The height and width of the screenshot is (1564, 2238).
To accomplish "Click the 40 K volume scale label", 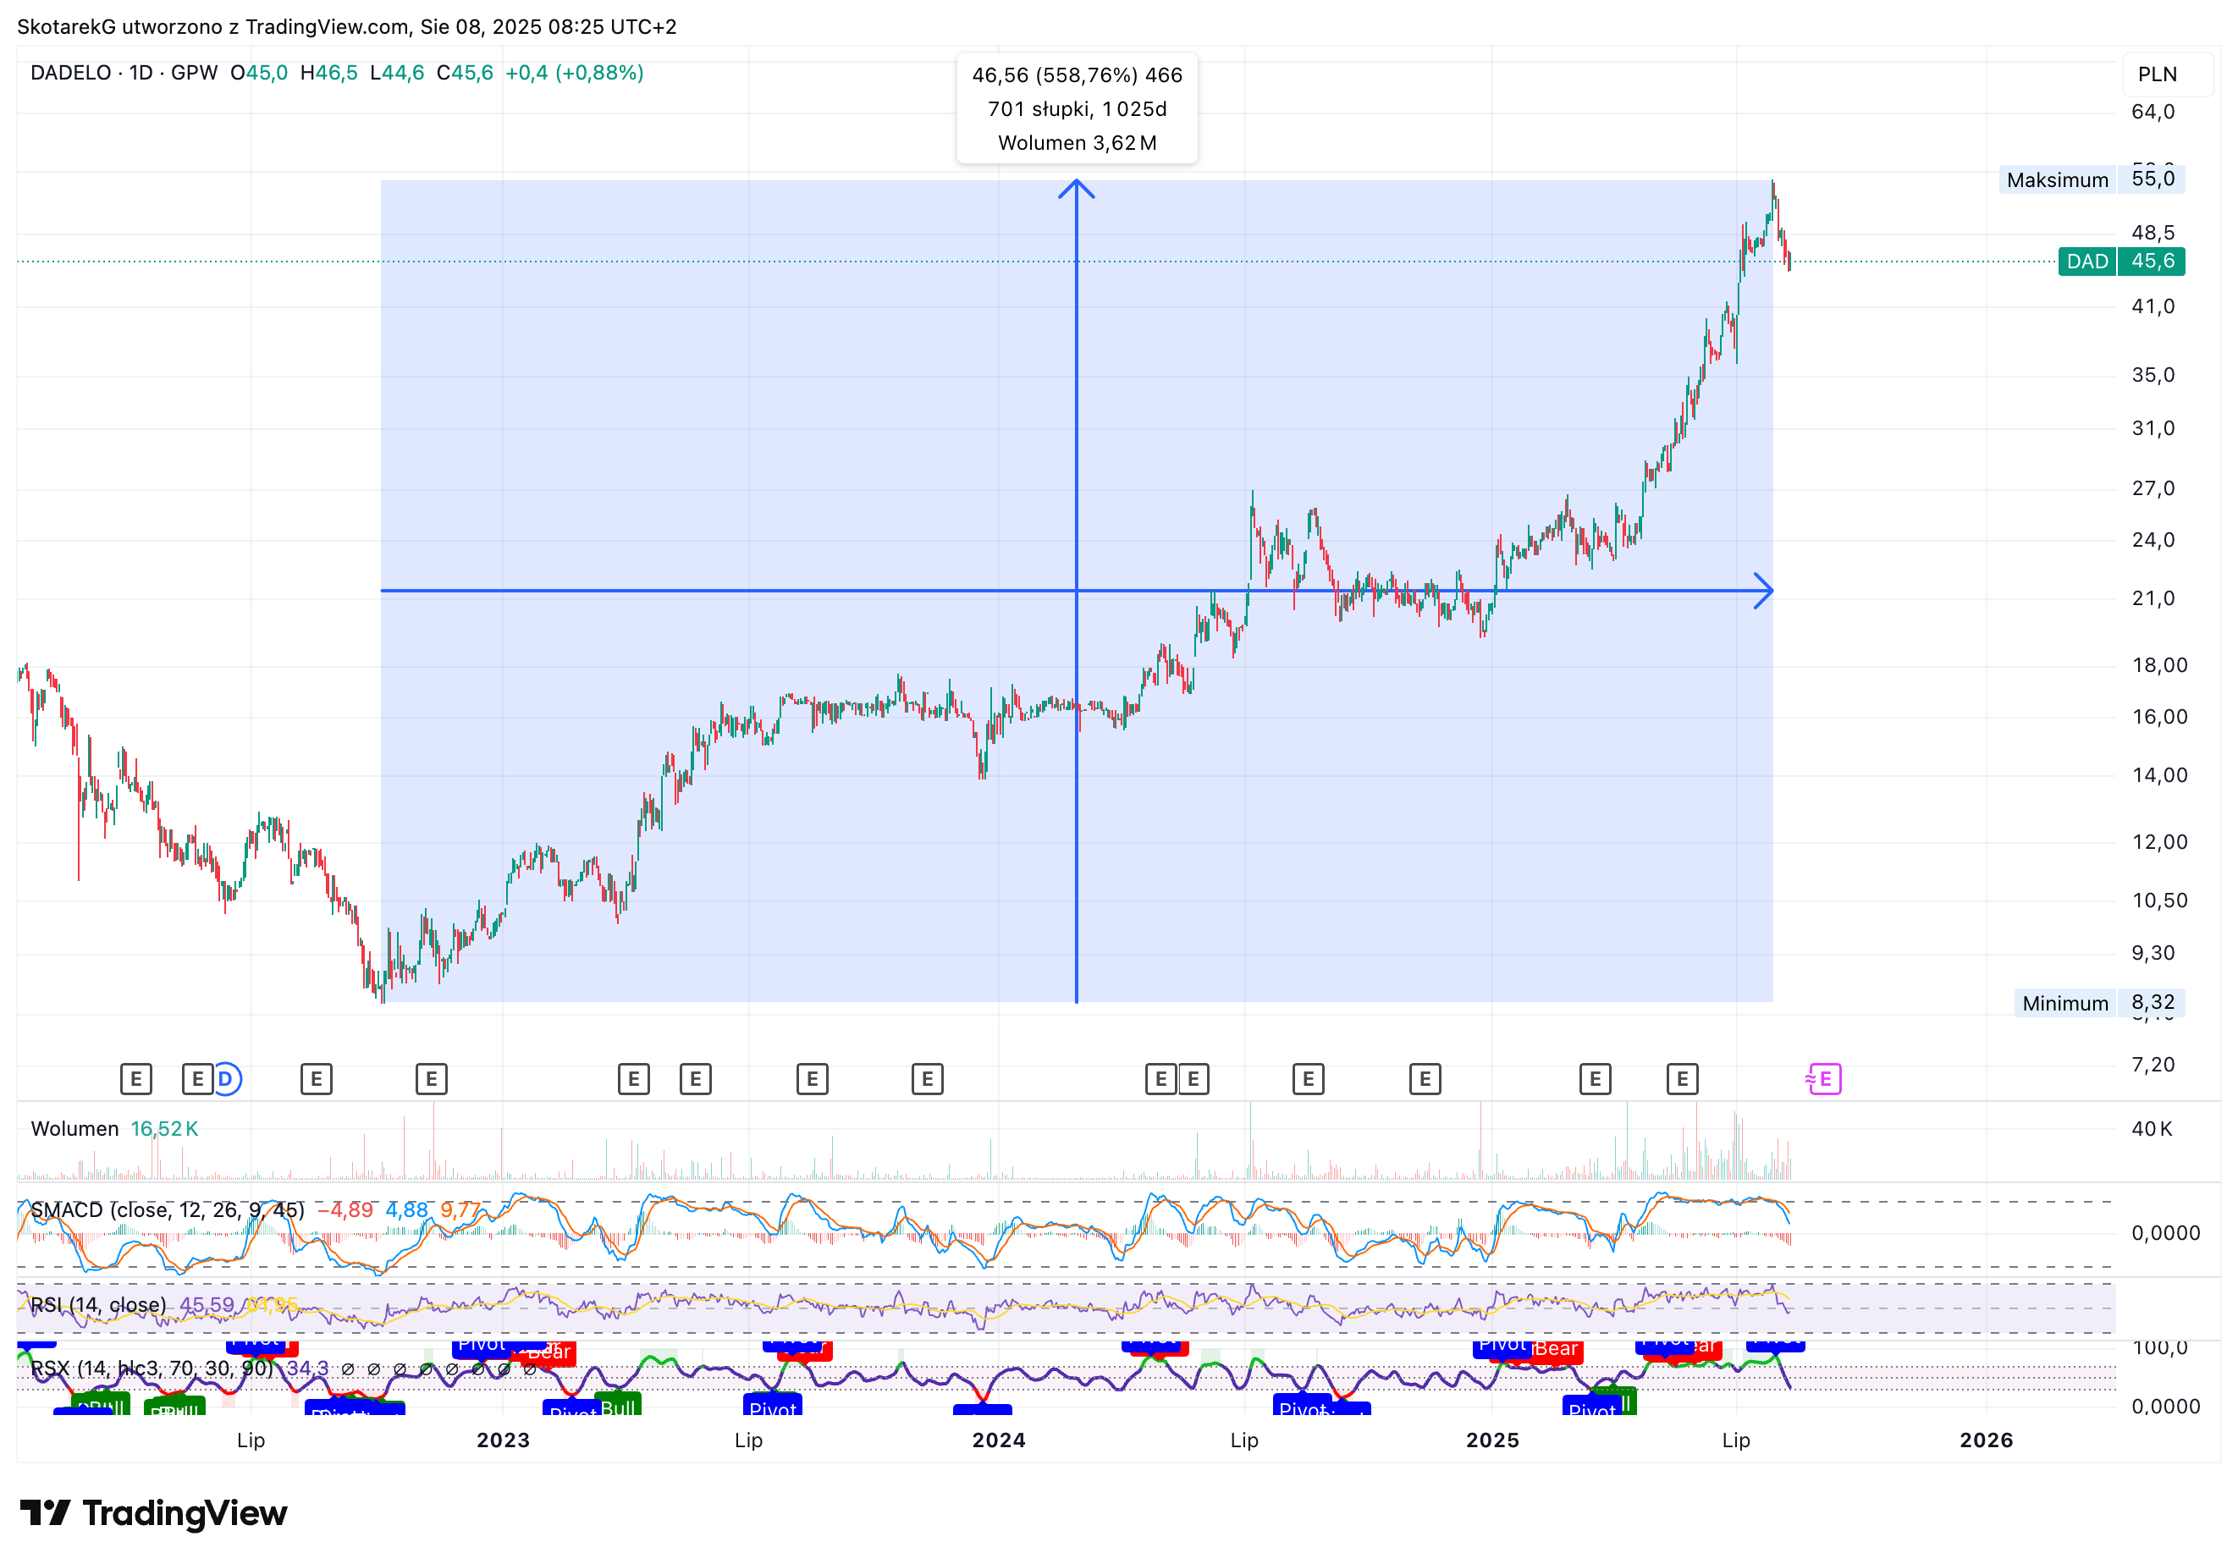I will coord(2153,1128).
